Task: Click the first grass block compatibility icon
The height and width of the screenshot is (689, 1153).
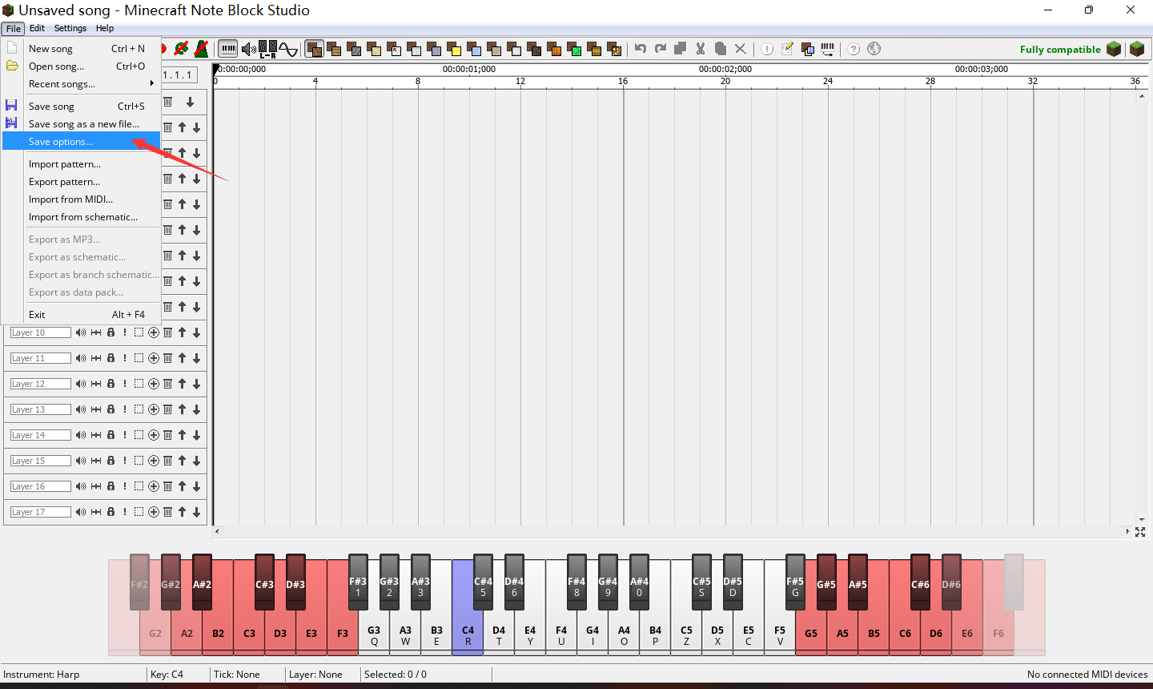Action: (1114, 49)
